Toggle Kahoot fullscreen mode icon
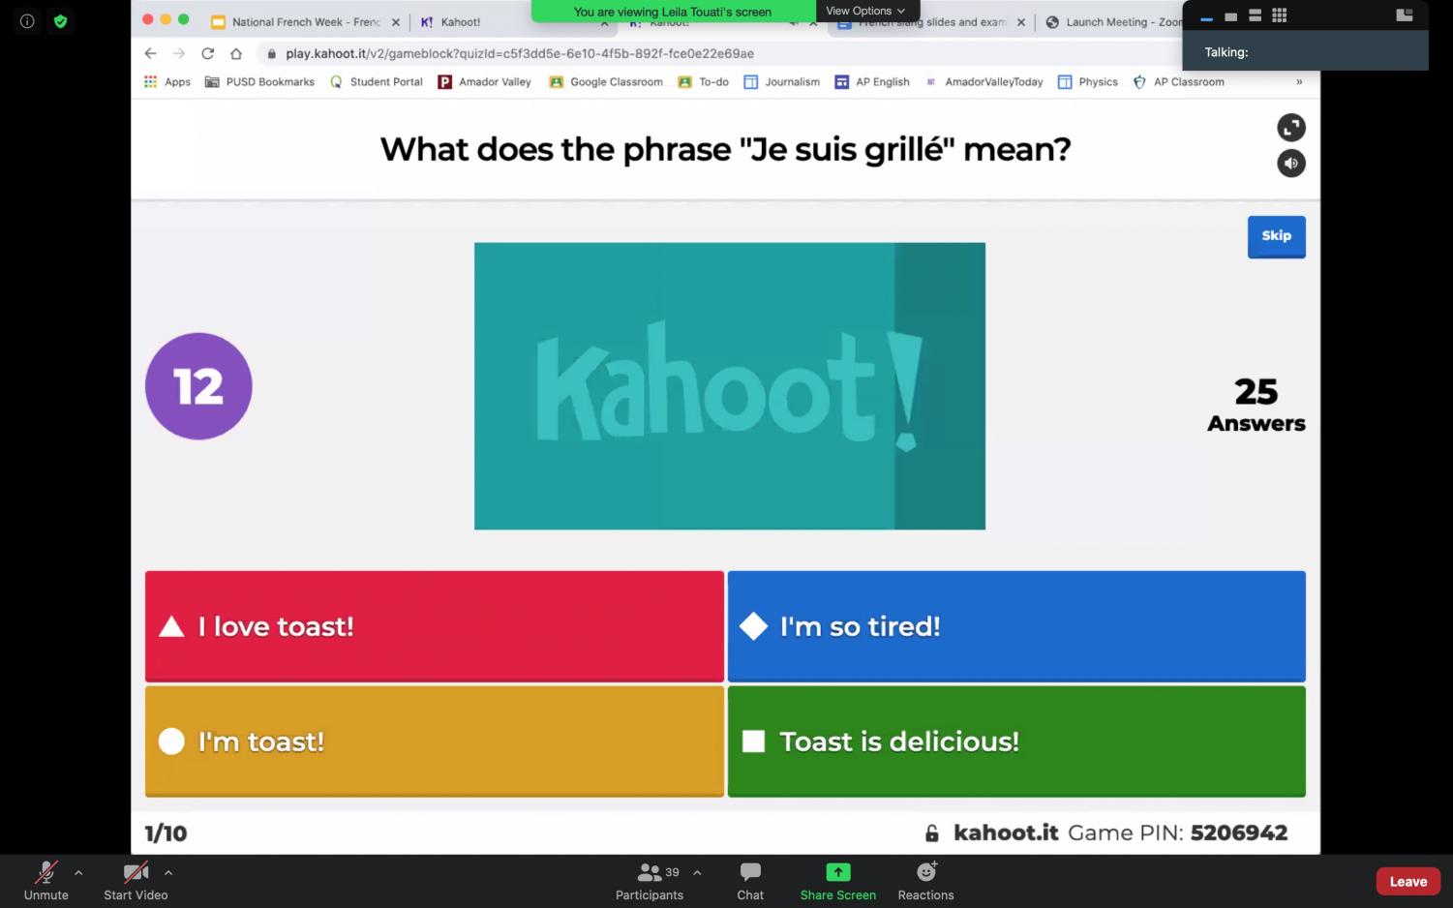 tap(1291, 128)
